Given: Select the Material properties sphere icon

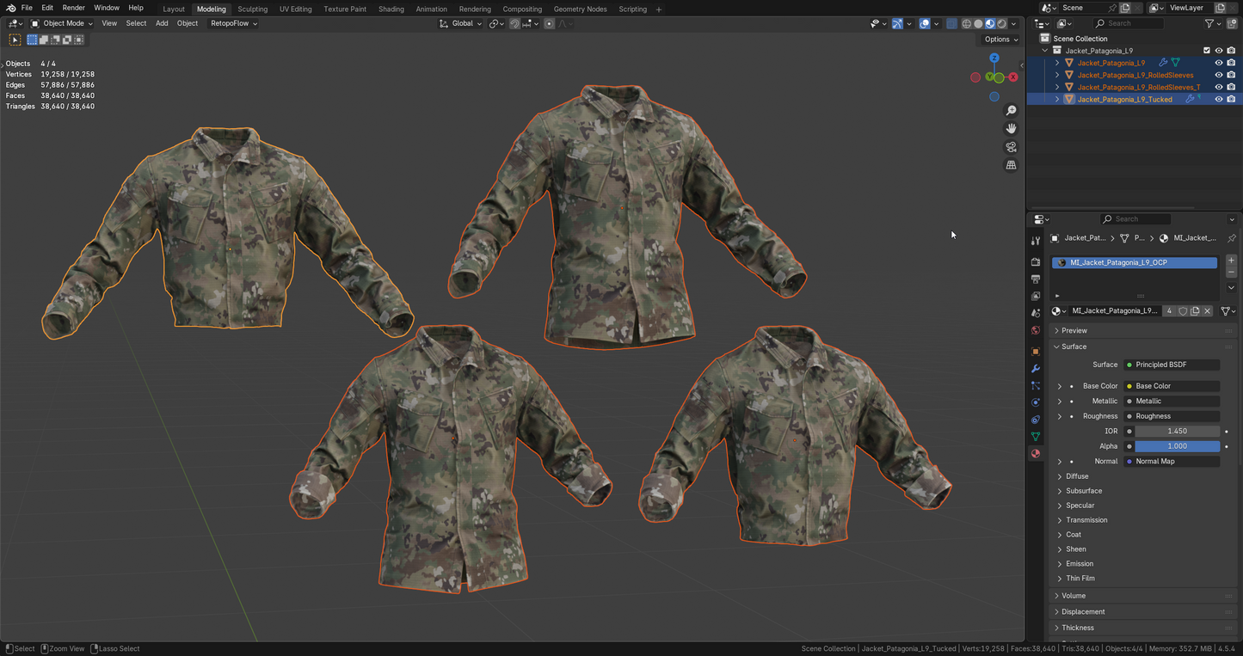Looking at the screenshot, I should 1036,453.
